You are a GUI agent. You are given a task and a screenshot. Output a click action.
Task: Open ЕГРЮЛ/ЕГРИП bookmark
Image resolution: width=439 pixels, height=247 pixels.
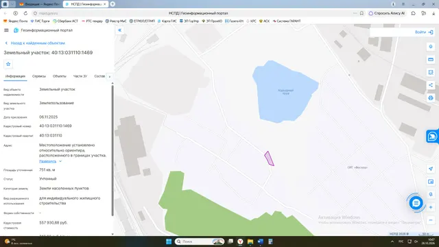142,21
